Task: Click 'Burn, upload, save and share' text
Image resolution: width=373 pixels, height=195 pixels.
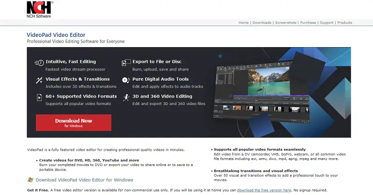Action: coord(160,70)
